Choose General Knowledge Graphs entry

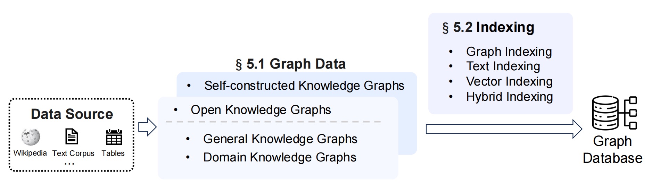click(280, 139)
